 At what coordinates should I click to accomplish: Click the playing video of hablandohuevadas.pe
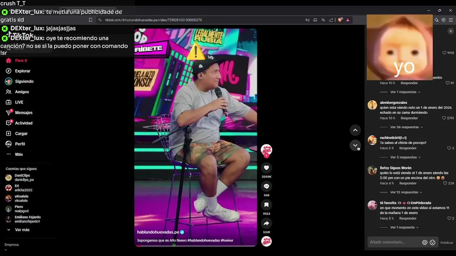click(196, 137)
